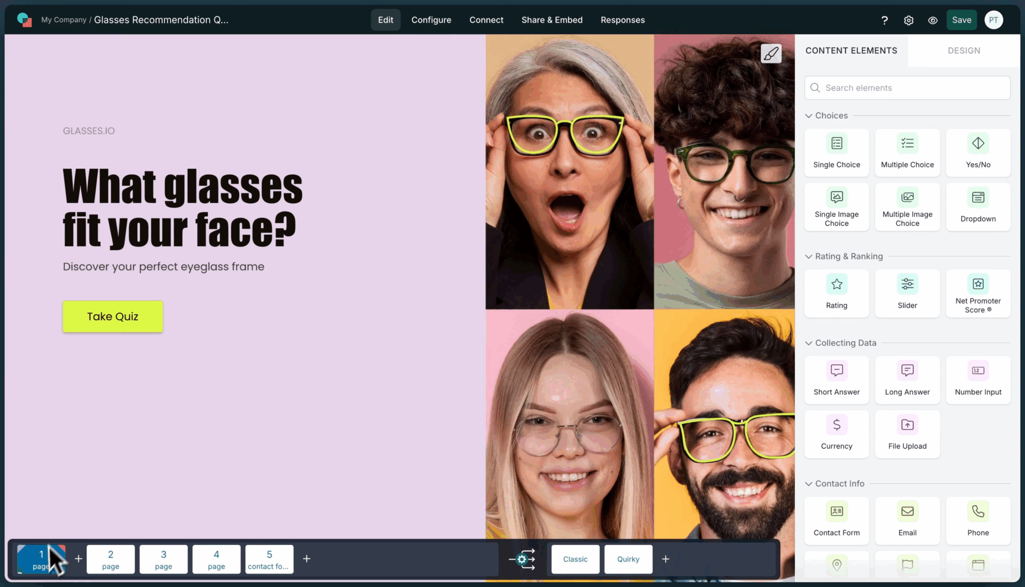This screenshot has height=587, width=1025.
Task: Add the Currency input element
Action: pyautogui.click(x=836, y=434)
